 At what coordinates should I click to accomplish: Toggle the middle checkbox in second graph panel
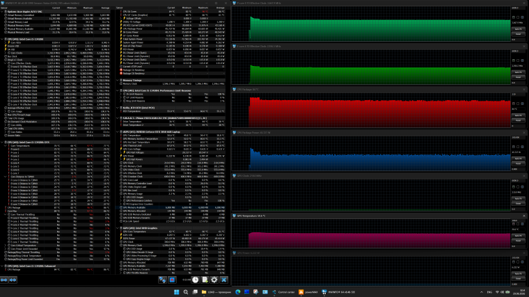[x=518, y=61]
